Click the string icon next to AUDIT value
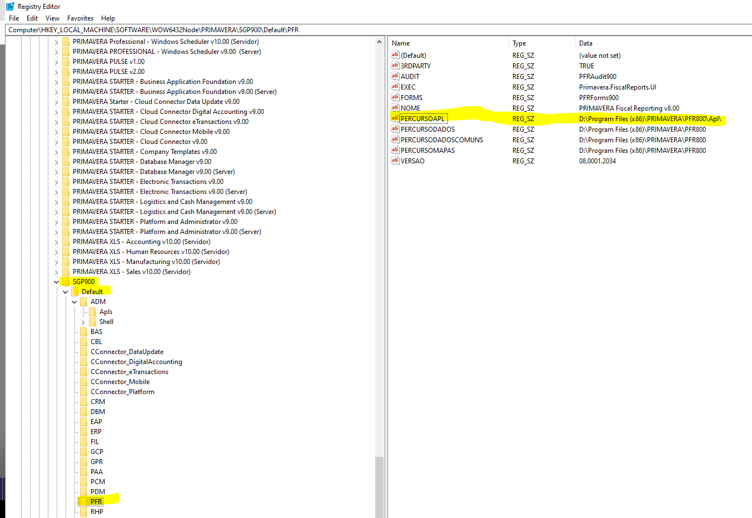This screenshot has height=518, width=752. 395,76
